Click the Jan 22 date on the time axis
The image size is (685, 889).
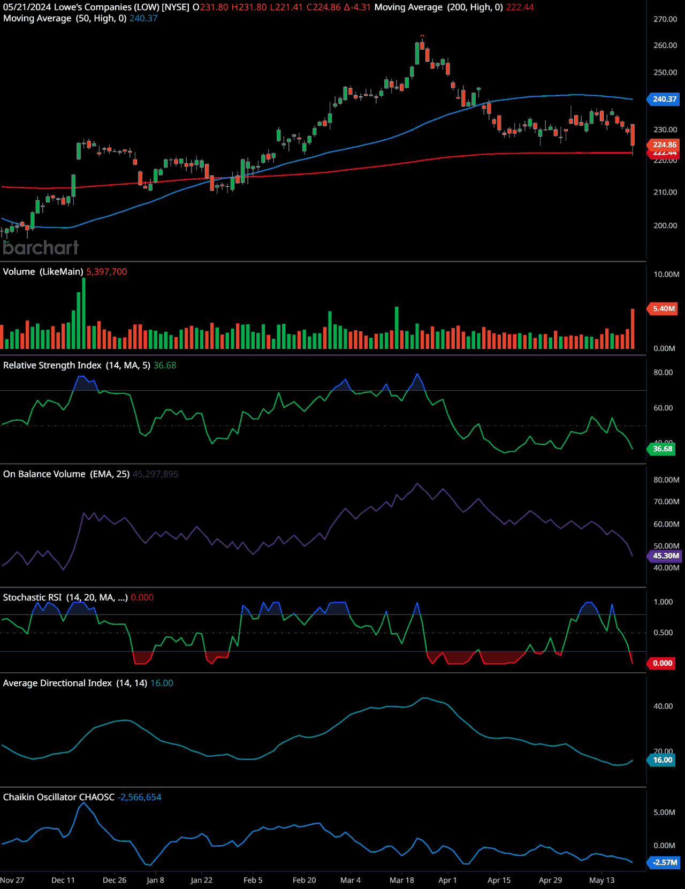[202, 880]
